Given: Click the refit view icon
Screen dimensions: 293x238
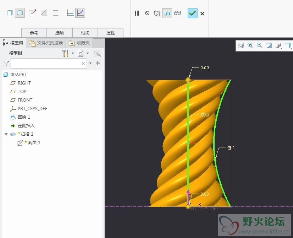Looking at the screenshot, I should [241, 45].
